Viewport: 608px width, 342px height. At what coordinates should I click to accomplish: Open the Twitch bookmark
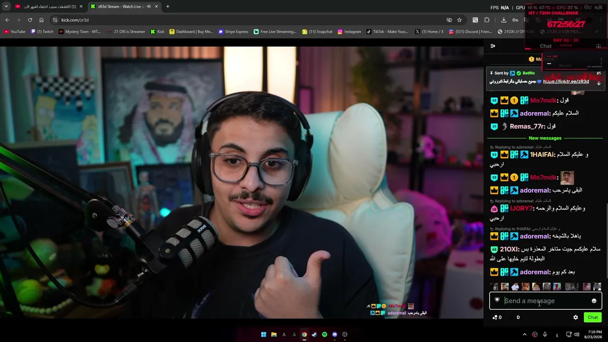point(42,32)
